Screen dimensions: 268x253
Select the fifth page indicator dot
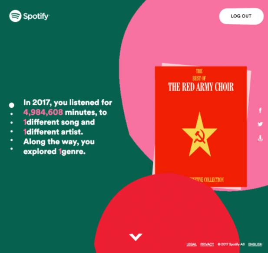[11, 140]
